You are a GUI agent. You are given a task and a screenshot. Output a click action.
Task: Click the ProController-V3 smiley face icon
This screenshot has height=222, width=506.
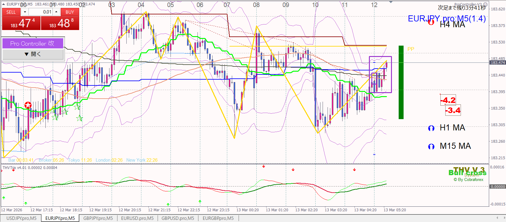485,5
